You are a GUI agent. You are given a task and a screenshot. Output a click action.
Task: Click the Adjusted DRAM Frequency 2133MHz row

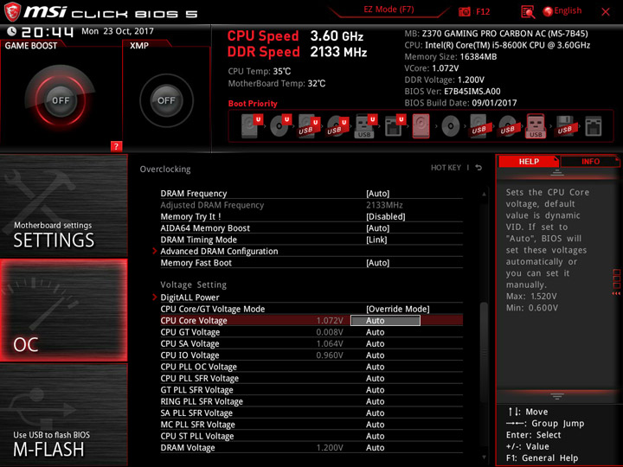coord(311,205)
